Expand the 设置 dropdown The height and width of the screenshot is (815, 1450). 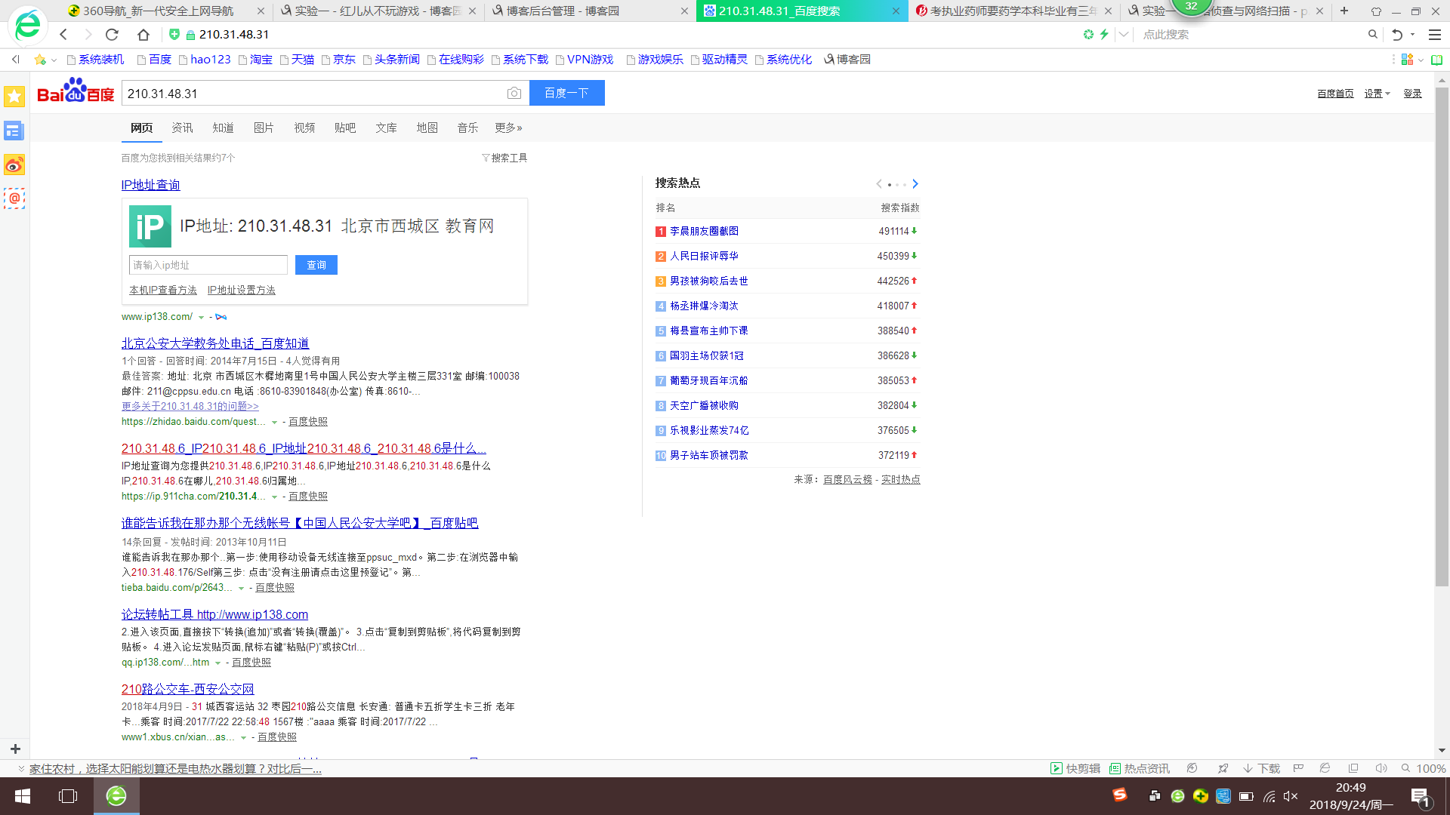1377,94
